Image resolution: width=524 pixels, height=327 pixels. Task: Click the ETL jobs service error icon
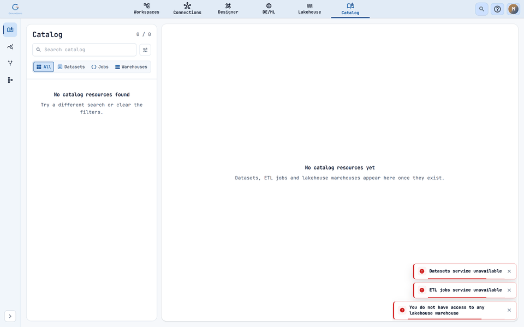(x=422, y=290)
